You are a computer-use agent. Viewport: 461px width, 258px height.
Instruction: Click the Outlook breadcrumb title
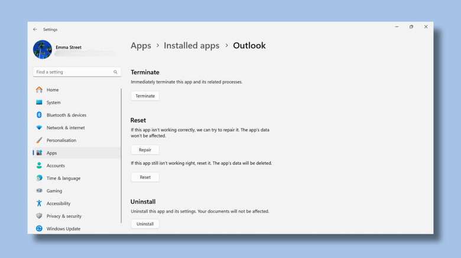(249, 45)
